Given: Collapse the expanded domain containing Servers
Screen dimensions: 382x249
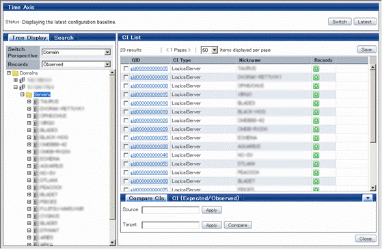Looking at the screenshot, I should (16, 87).
